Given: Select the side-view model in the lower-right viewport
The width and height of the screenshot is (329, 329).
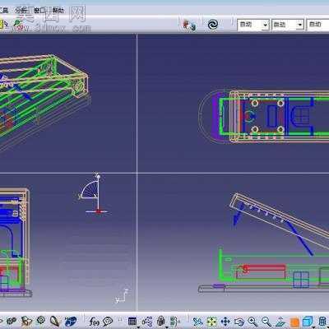Looking at the screenshot, I should tap(263, 243).
